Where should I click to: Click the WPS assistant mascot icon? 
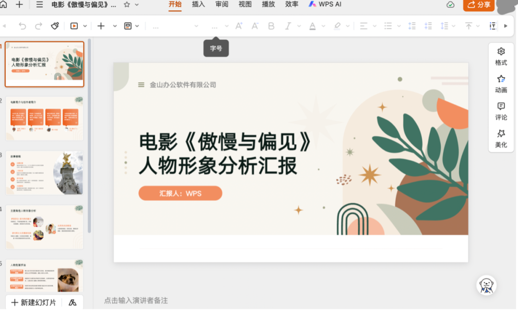pos(486,285)
